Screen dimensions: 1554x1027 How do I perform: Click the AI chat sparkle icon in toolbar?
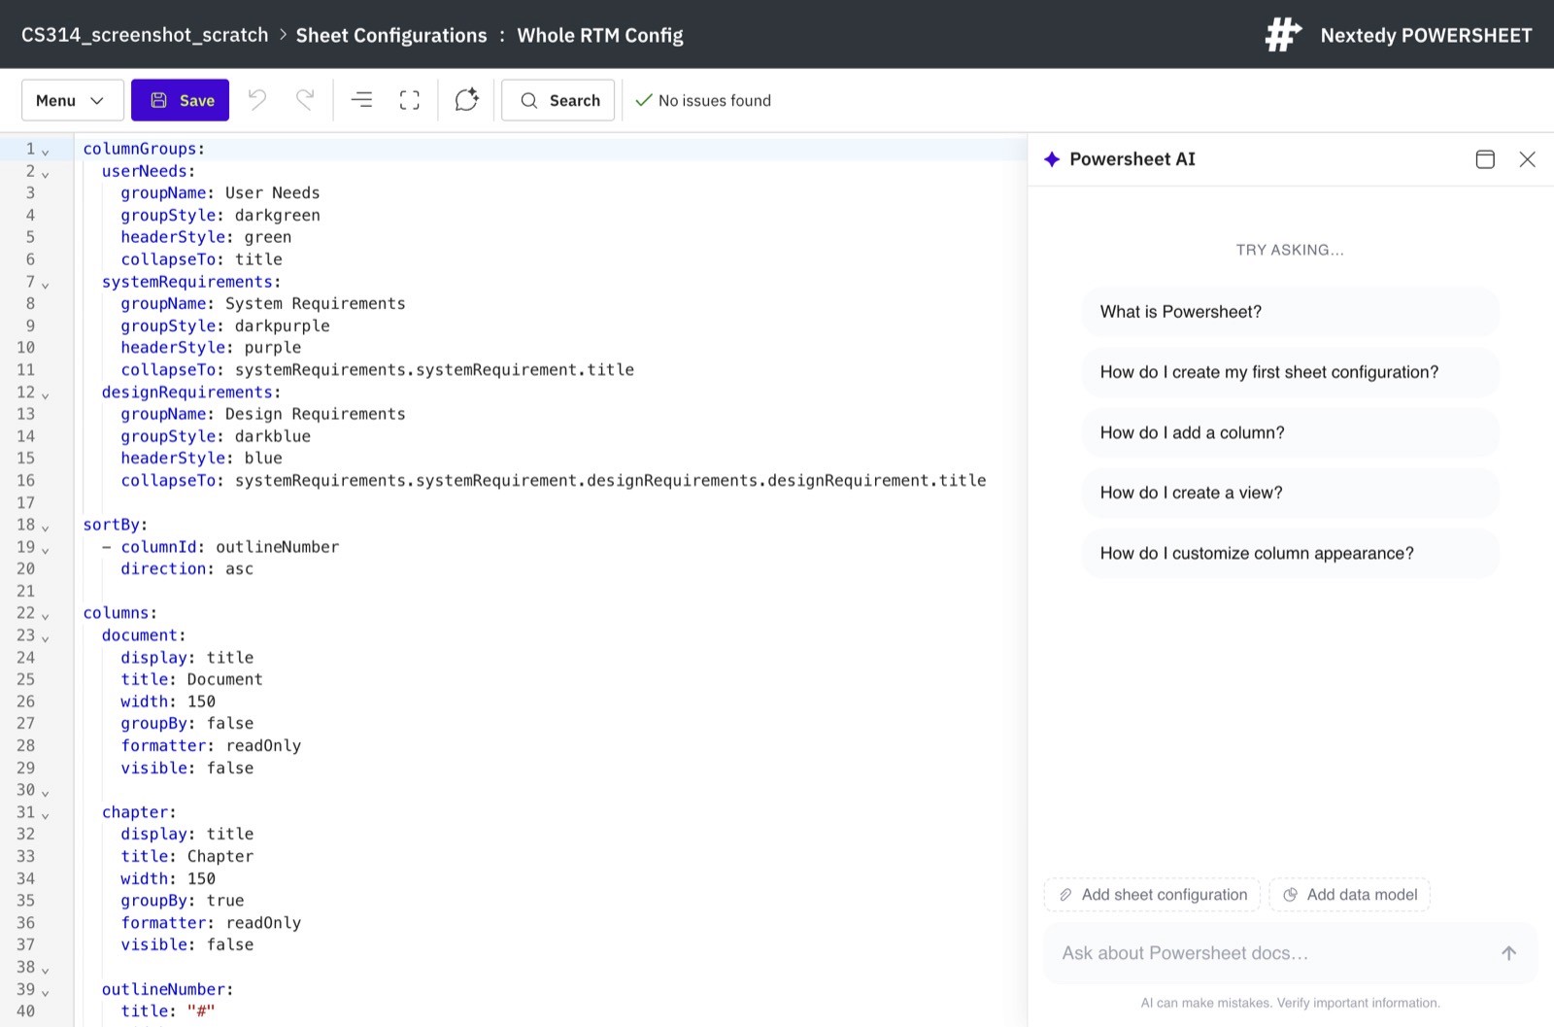[x=467, y=100]
